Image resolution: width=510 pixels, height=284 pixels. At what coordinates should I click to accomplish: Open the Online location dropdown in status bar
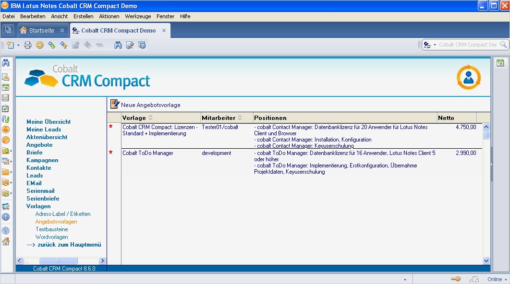pyautogui.click(x=498, y=279)
